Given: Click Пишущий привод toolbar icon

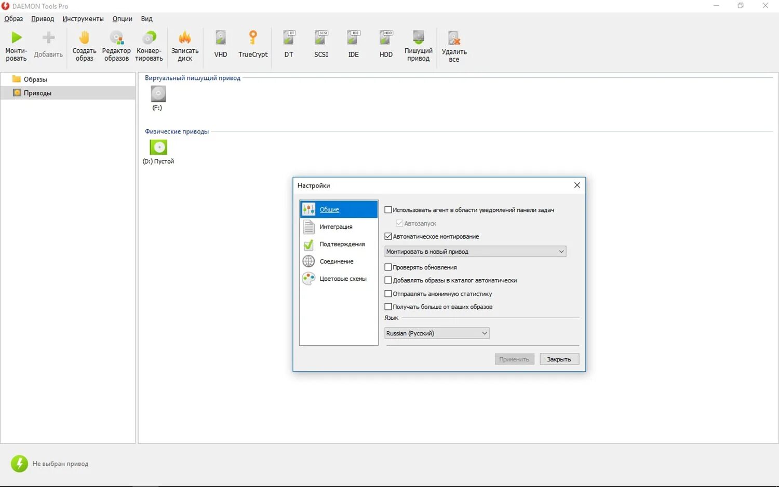Looking at the screenshot, I should [x=419, y=37].
